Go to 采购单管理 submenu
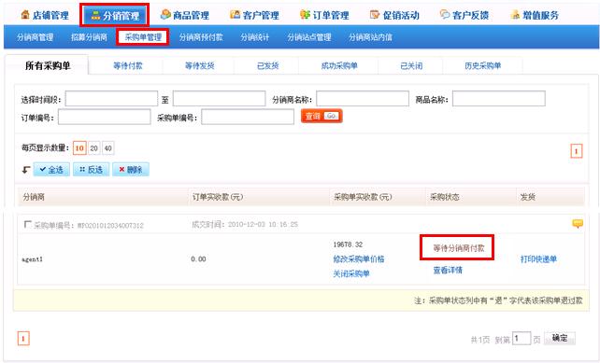Viewport: 600px width, 363px height. [143, 37]
